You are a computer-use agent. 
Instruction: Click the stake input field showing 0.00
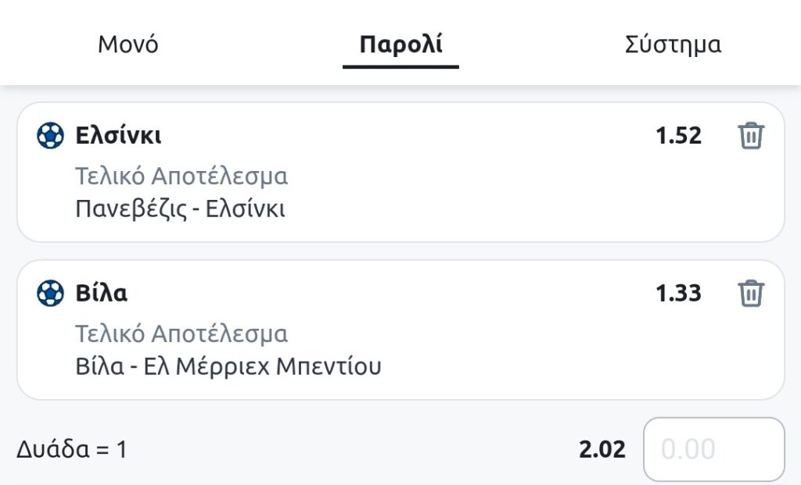coord(713,450)
